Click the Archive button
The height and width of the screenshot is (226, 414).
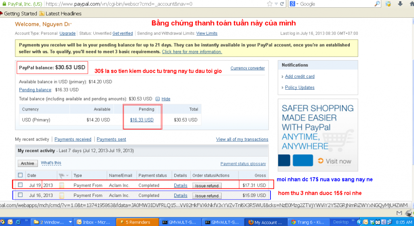[x=27, y=163]
